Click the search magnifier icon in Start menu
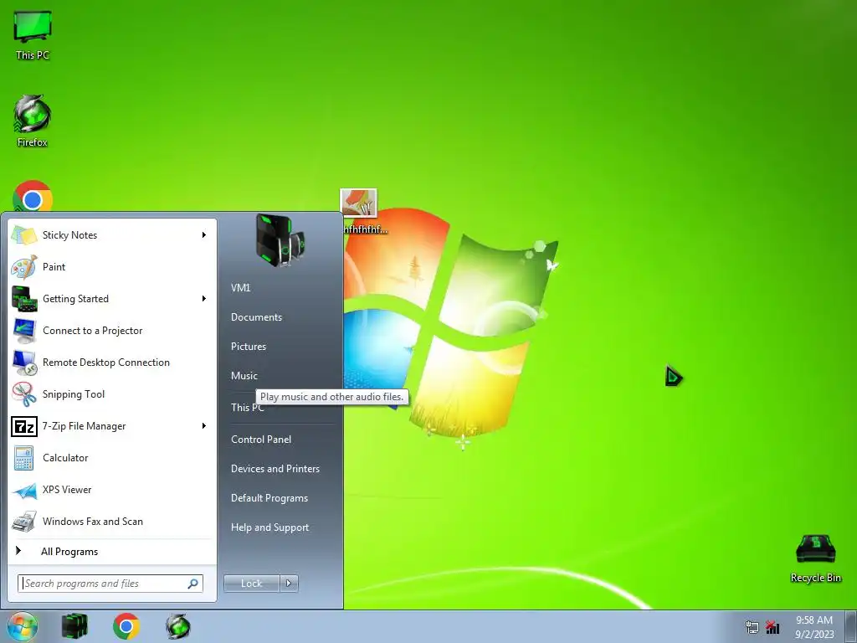This screenshot has width=857, height=643. [x=193, y=584]
